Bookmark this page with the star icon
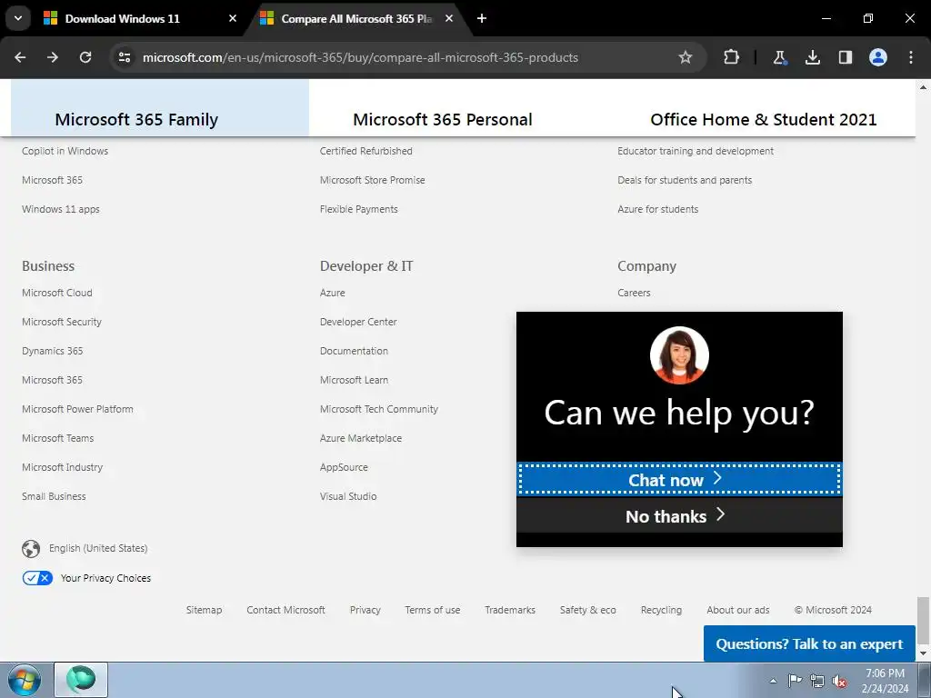Screen dimensions: 931x698 click(686, 57)
